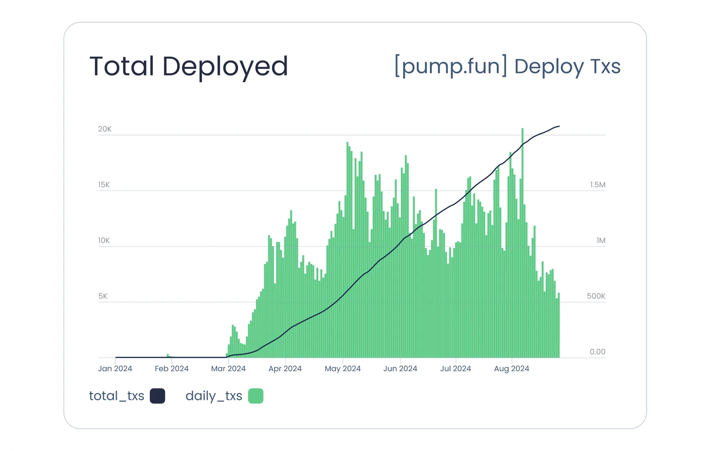Click the daily_txs green legend swatch
This screenshot has height=451, width=711.
pos(256,396)
